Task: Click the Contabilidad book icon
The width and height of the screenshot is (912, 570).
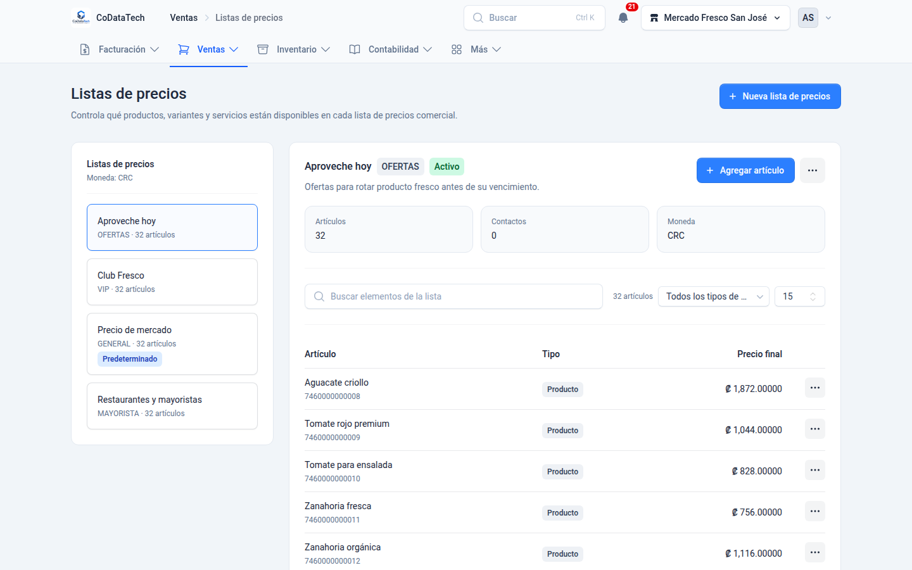Action: 355,49
